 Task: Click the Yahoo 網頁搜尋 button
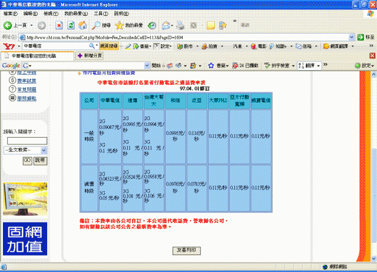tap(109, 46)
